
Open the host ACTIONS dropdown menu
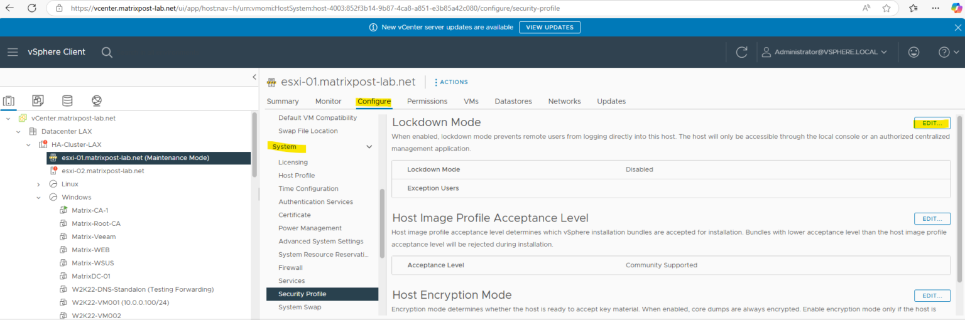pyautogui.click(x=451, y=82)
